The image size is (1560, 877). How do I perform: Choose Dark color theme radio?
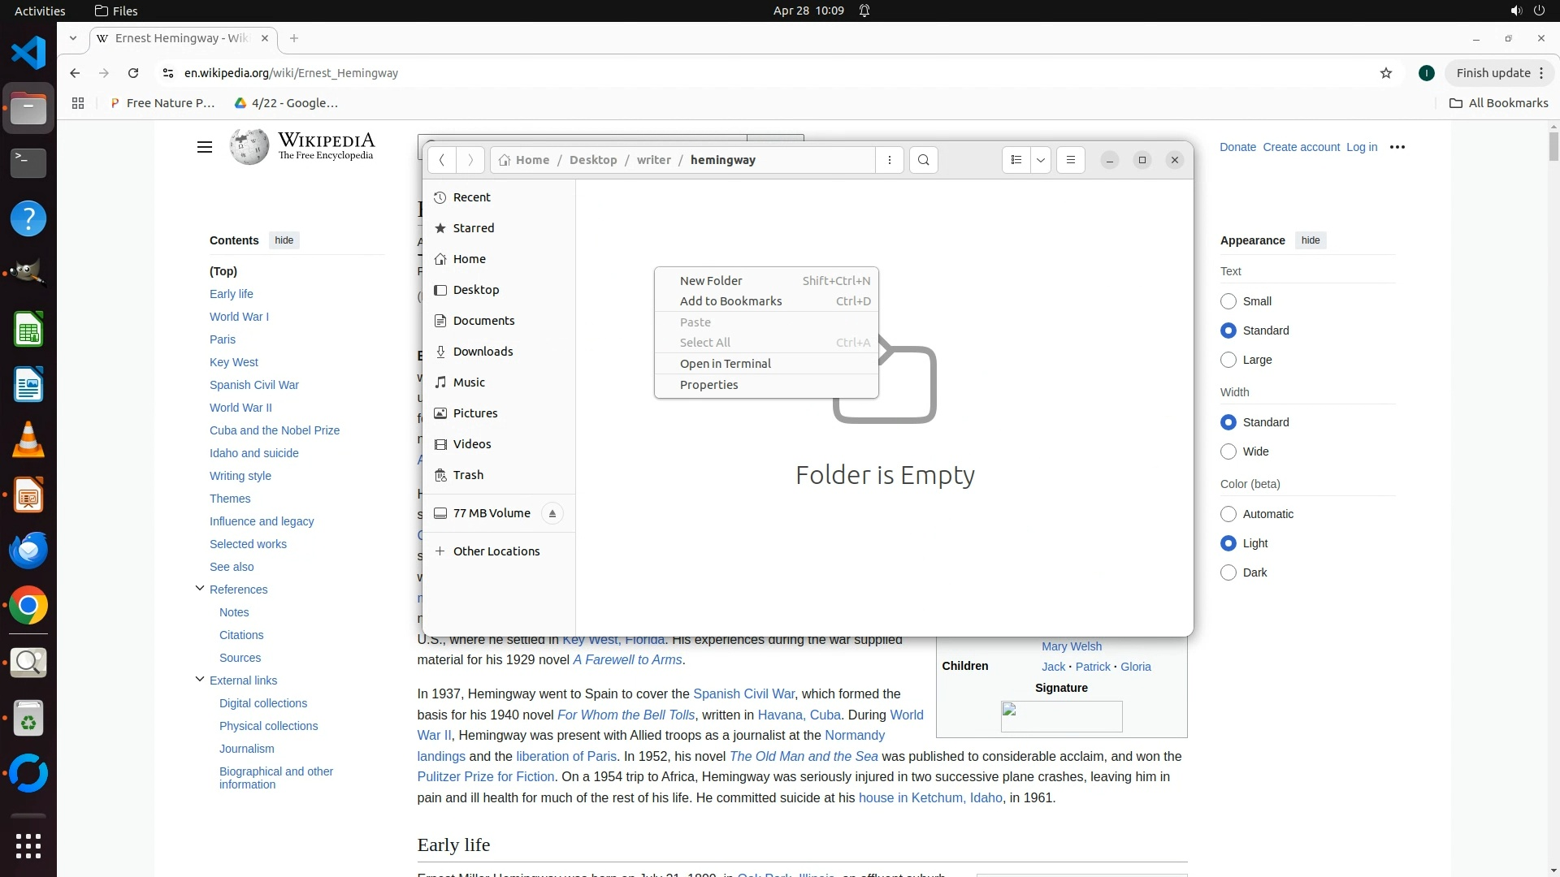click(1228, 572)
